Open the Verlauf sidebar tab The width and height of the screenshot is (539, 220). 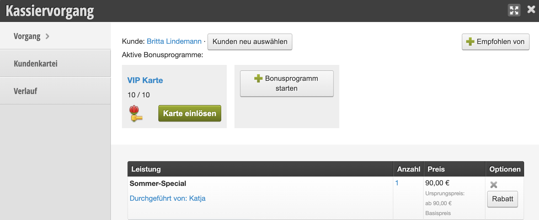(x=55, y=91)
